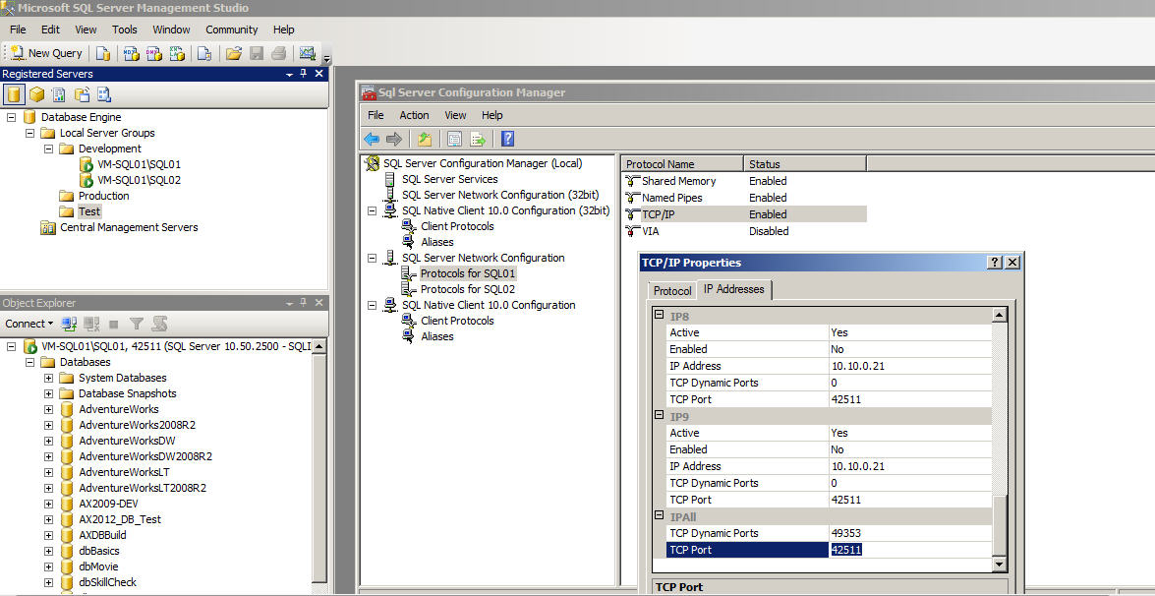The image size is (1155, 596).
Task: Click the properties list scroll down arrow
Action: pyautogui.click(x=1000, y=565)
